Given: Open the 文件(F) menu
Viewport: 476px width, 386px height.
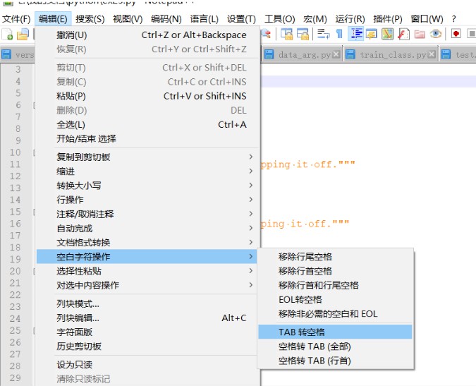Looking at the screenshot, I should coord(16,19).
